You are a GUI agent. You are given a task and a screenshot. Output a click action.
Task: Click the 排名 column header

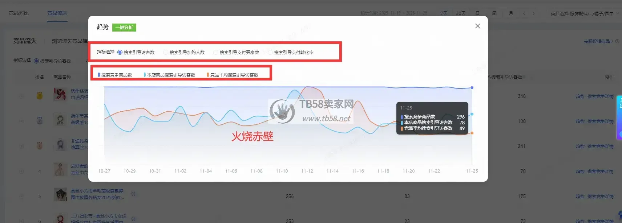[x=39, y=77]
